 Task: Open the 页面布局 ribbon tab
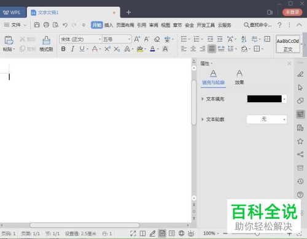pyautogui.click(x=125, y=25)
